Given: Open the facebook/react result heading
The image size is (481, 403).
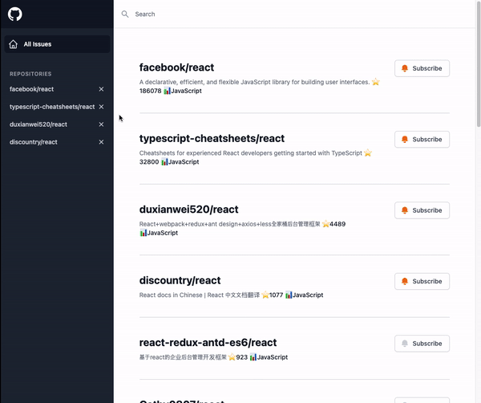Looking at the screenshot, I should pyautogui.click(x=176, y=67).
